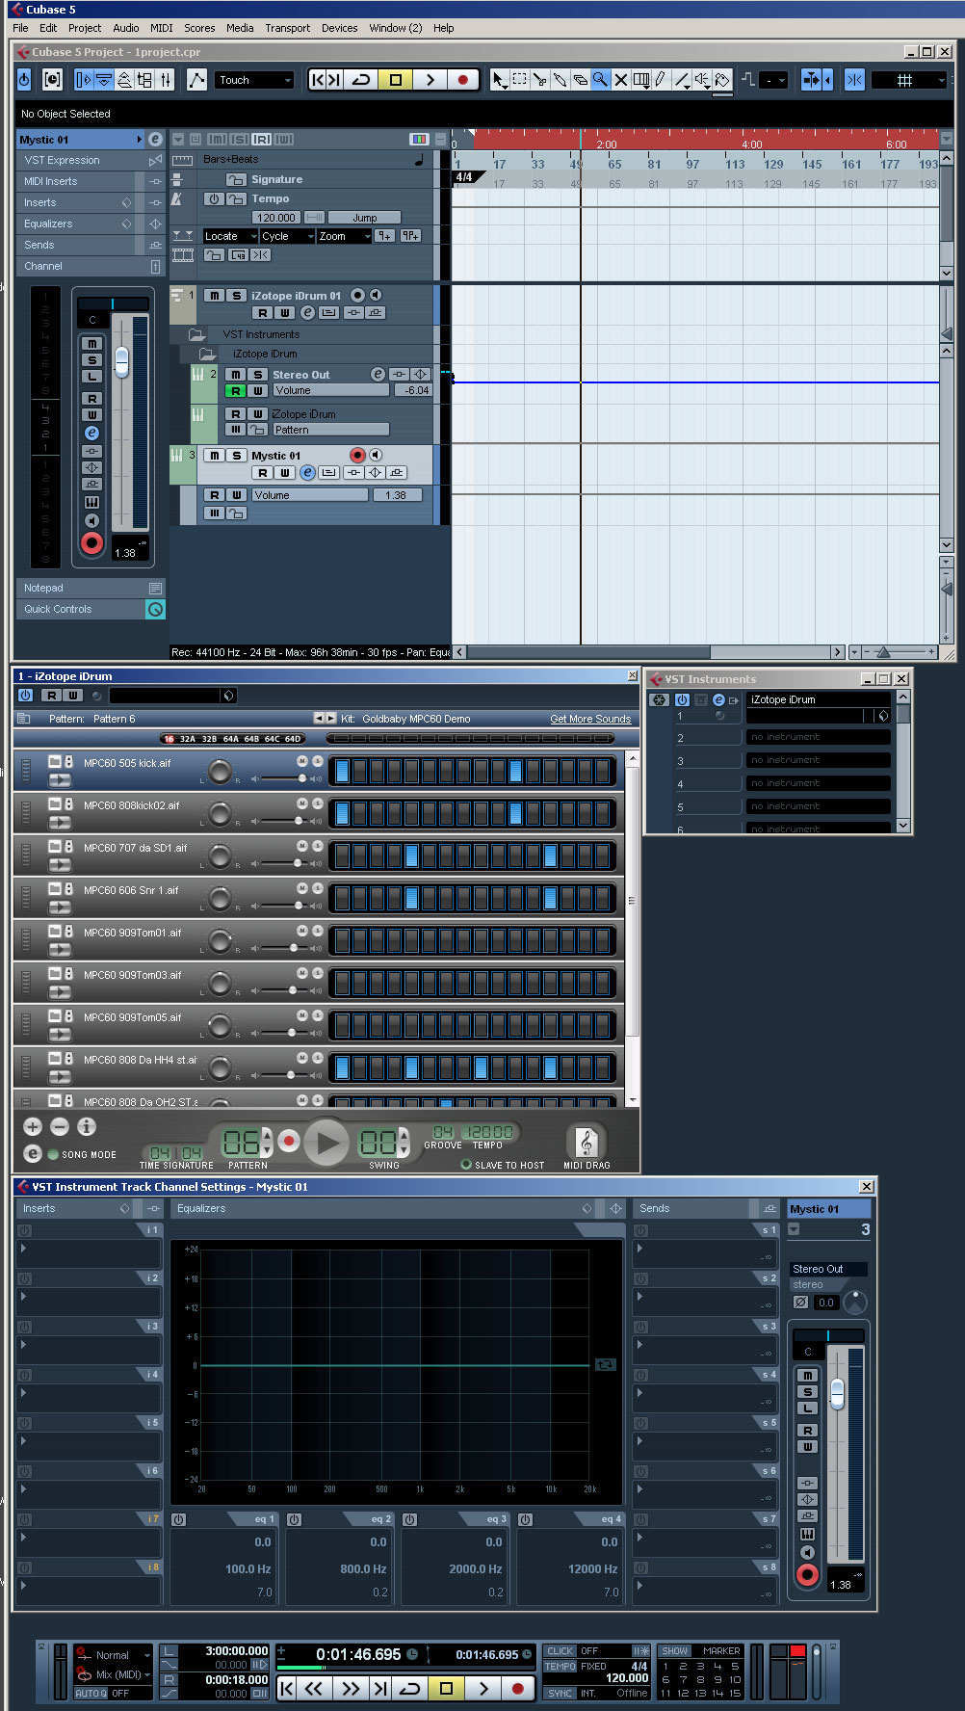
Task: Expand the Notepad inspector section
Action: click(91, 588)
